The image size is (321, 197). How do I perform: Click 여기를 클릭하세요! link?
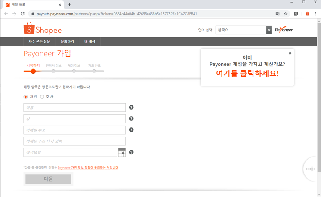click(247, 73)
